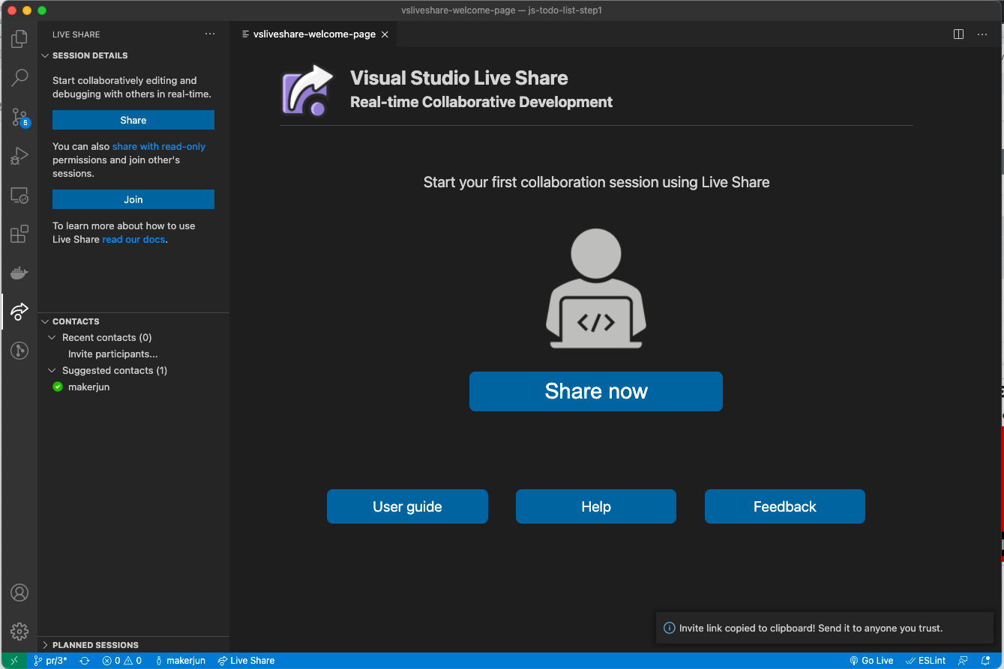Open Source Control view with 5 badge
1004x669 pixels.
tap(19, 116)
